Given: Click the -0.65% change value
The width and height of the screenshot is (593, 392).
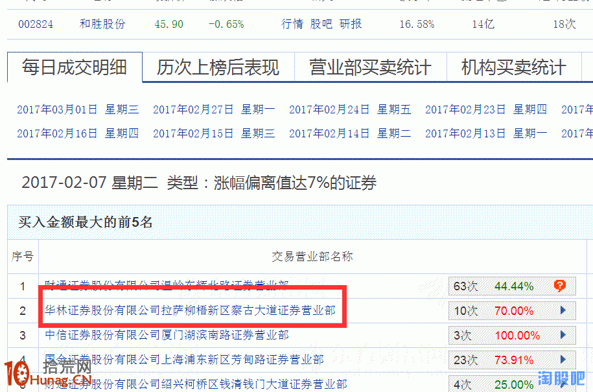Looking at the screenshot, I should (226, 24).
